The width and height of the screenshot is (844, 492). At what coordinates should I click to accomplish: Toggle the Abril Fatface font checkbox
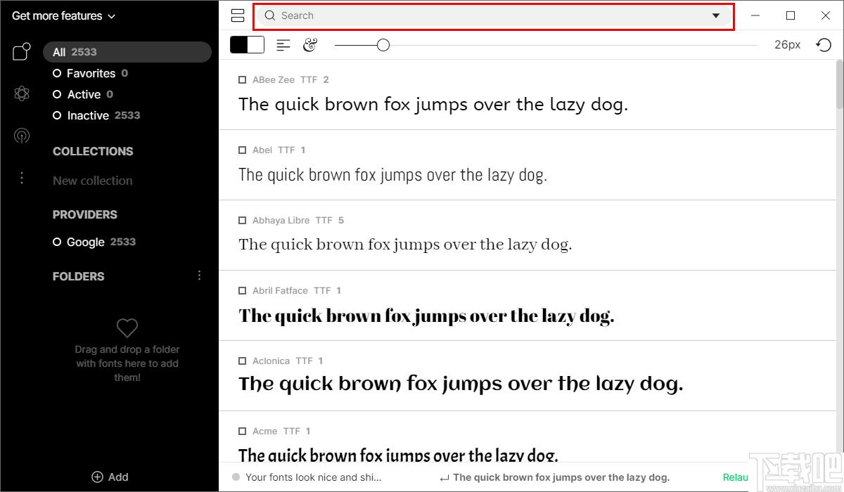[243, 291]
